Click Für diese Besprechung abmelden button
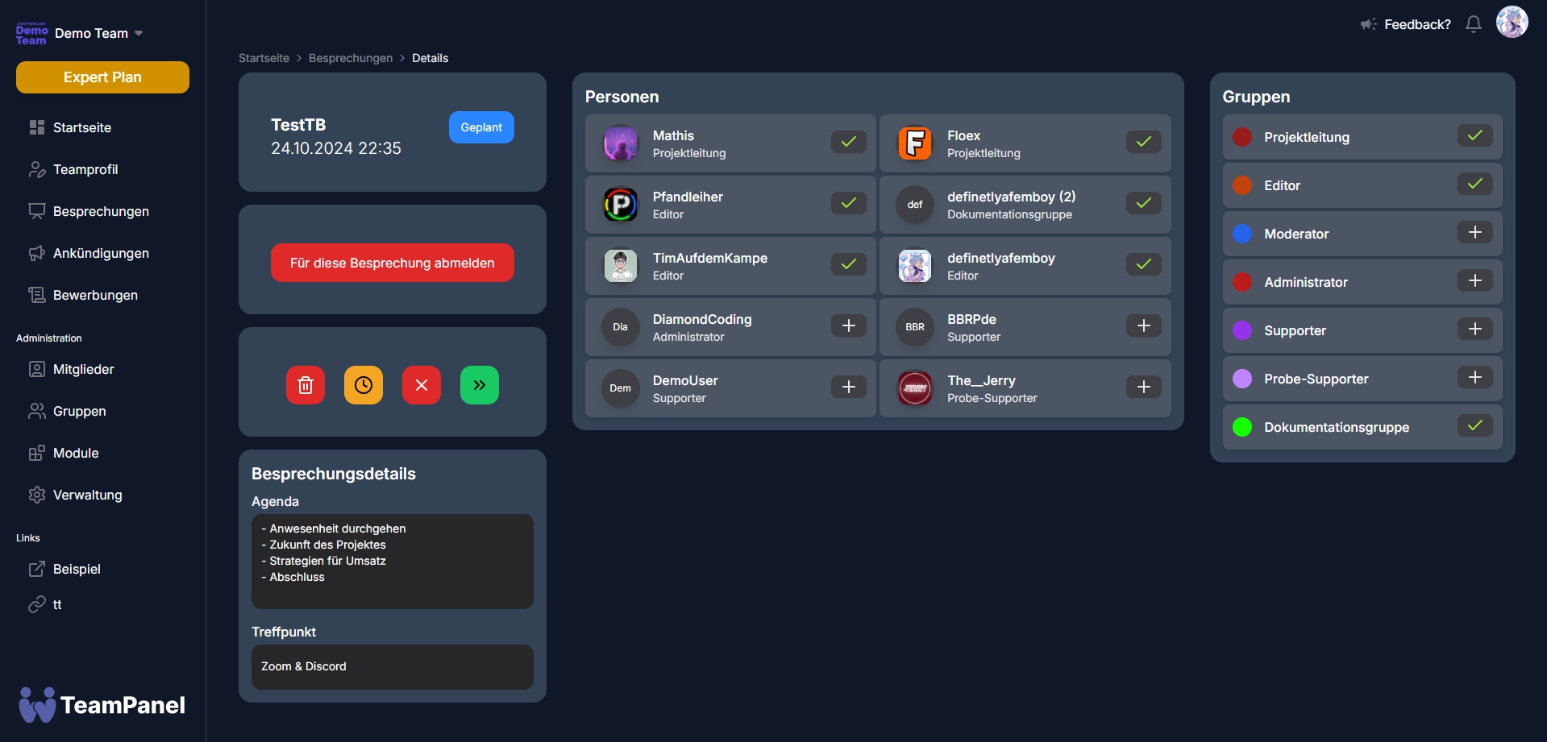This screenshot has height=742, width=1547. pyautogui.click(x=393, y=263)
